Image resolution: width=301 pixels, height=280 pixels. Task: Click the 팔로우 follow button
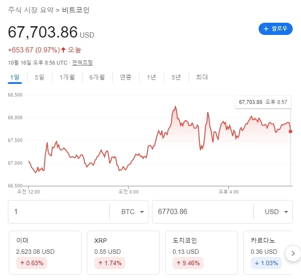[275, 29]
